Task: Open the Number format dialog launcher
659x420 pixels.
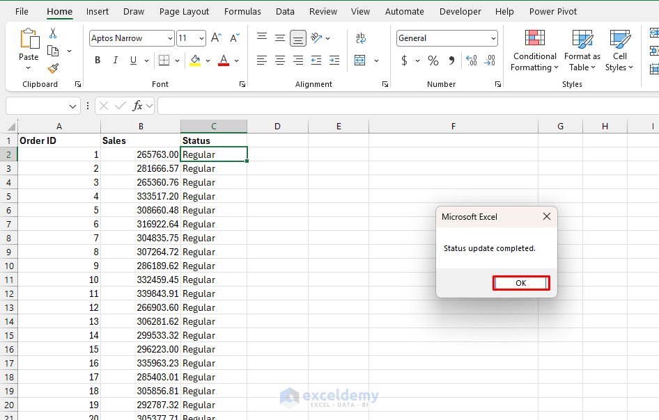Action: coord(498,84)
